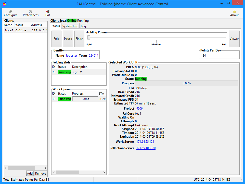
Task: Click the Pause button
Action: click(x=68, y=39)
